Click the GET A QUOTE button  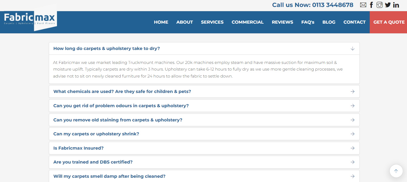coord(389,22)
